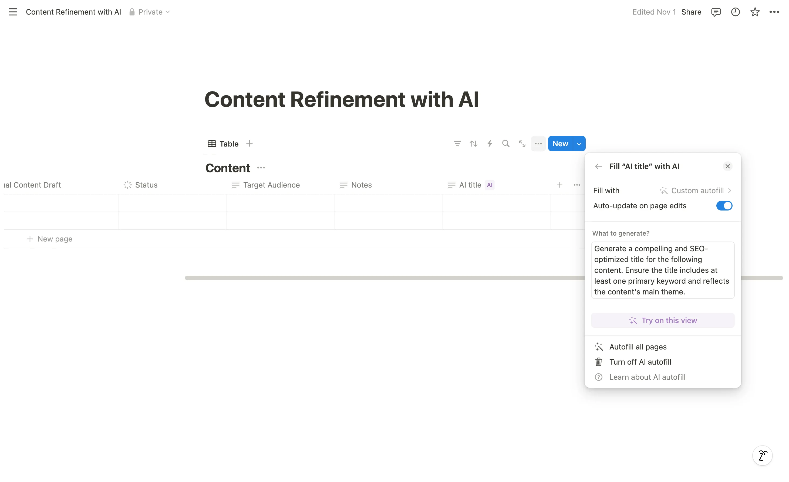Click the database filter icon
Screen dimensions: 789x482
coord(457,144)
